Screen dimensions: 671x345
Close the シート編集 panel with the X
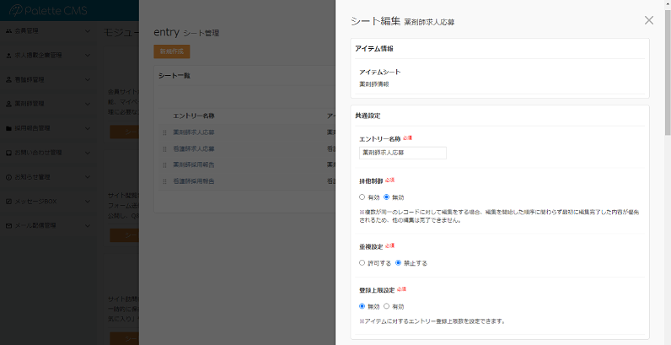pyautogui.click(x=649, y=20)
